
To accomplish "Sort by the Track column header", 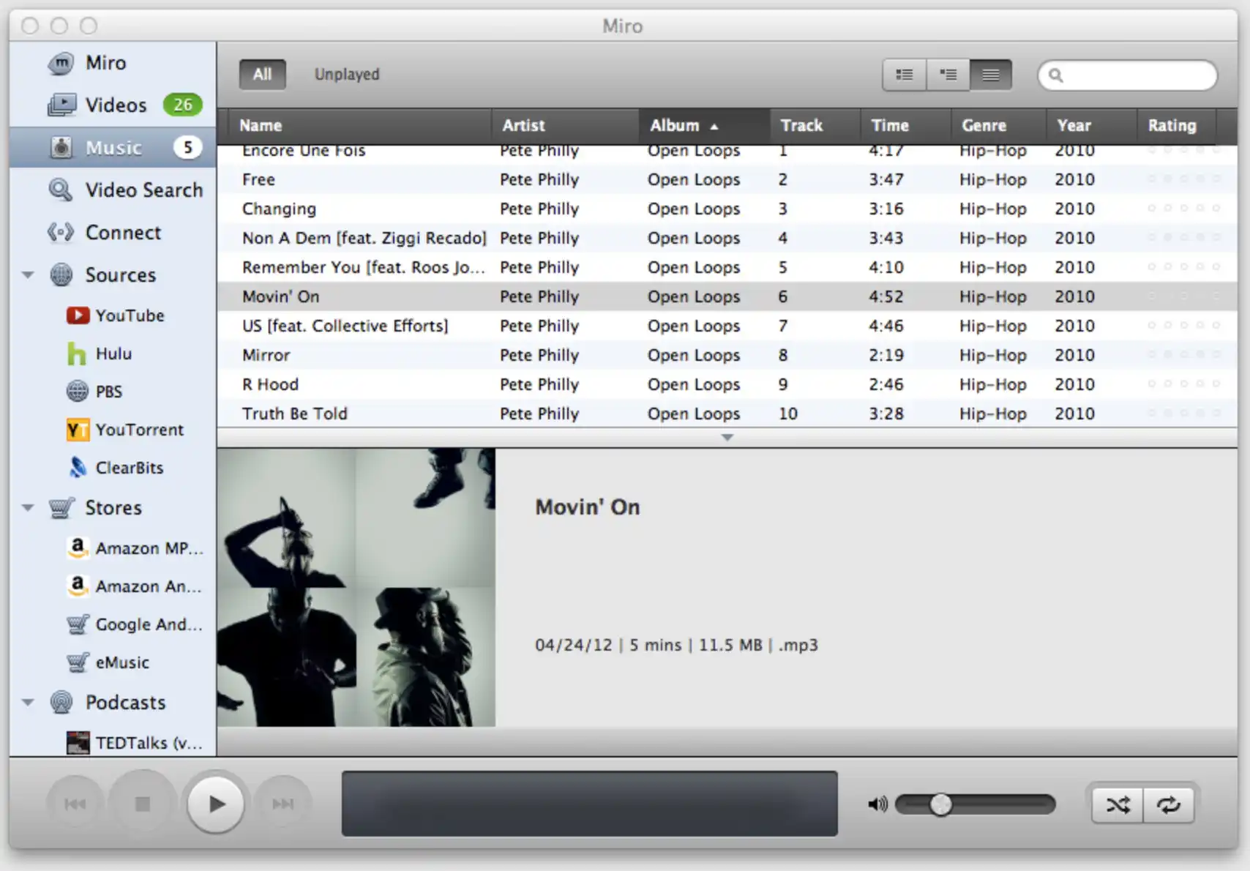I will 815,126.
